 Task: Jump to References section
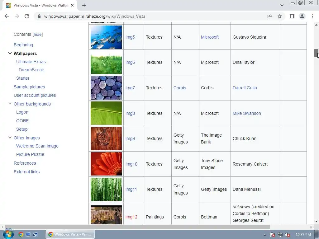pyautogui.click(x=25, y=163)
